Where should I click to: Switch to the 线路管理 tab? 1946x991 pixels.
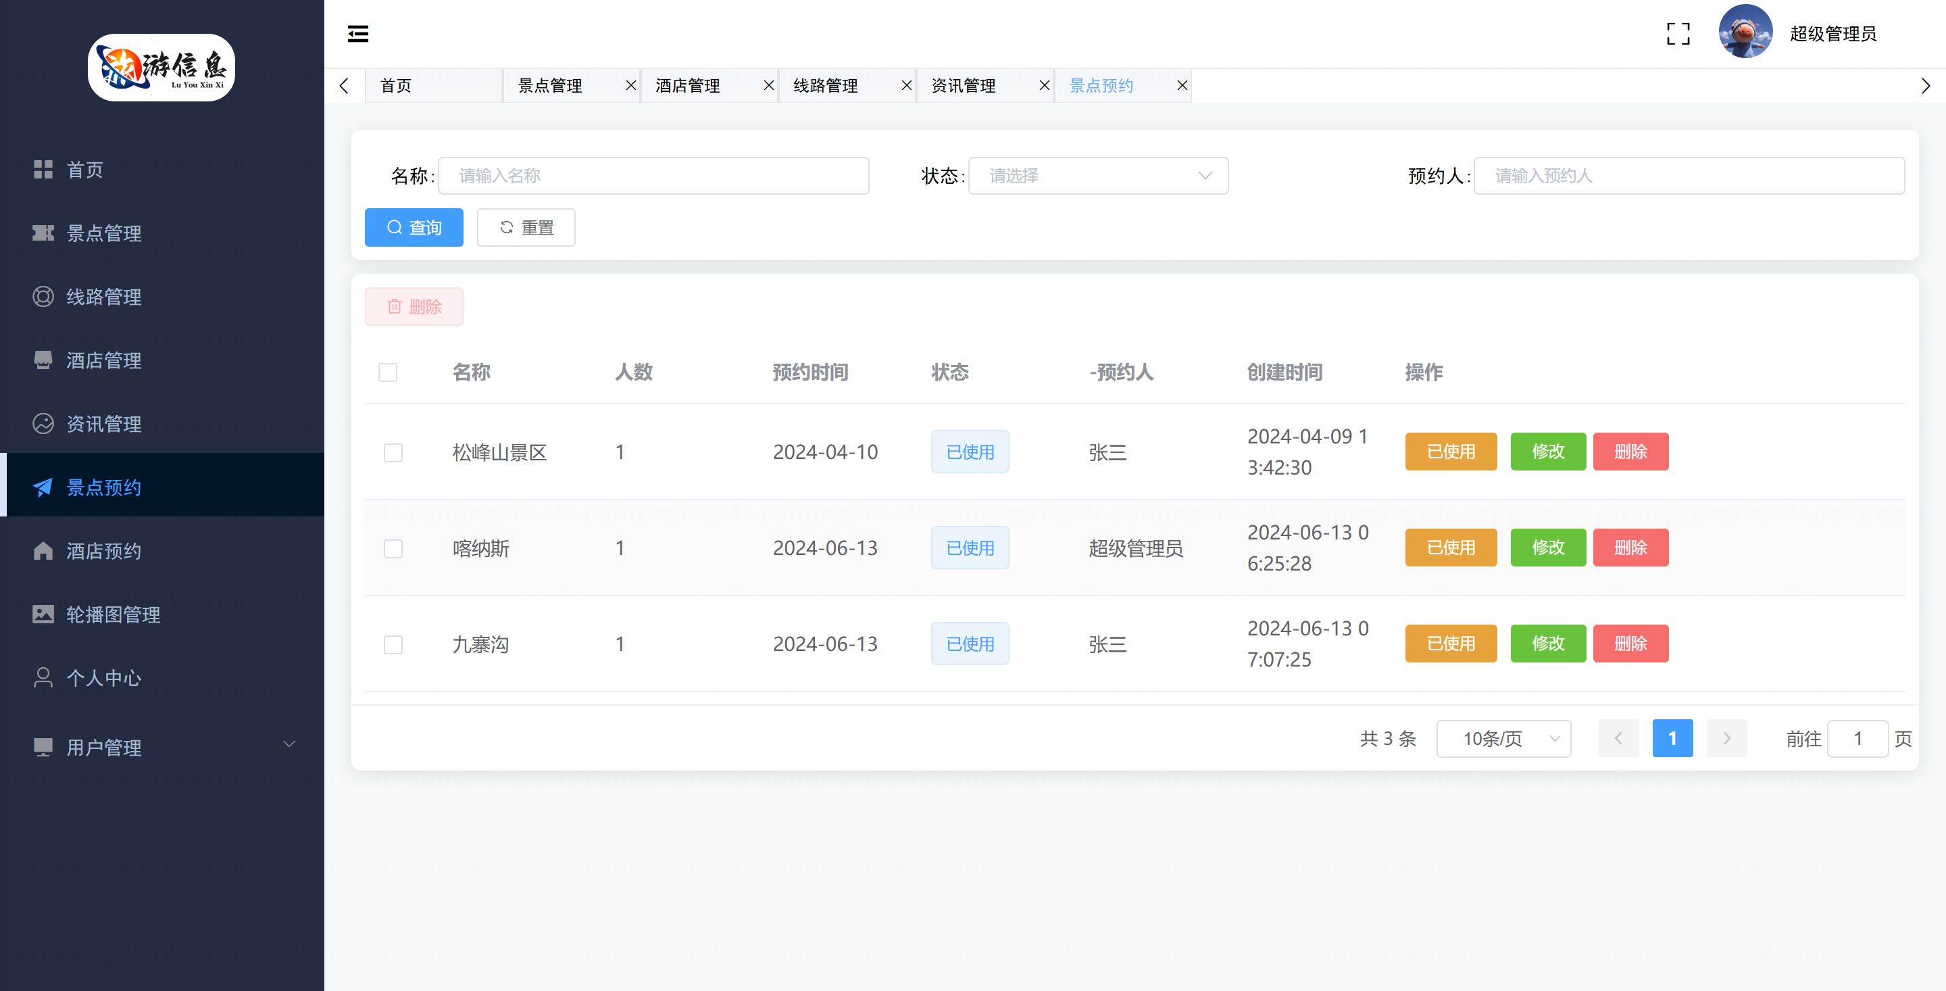click(x=826, y=85)
